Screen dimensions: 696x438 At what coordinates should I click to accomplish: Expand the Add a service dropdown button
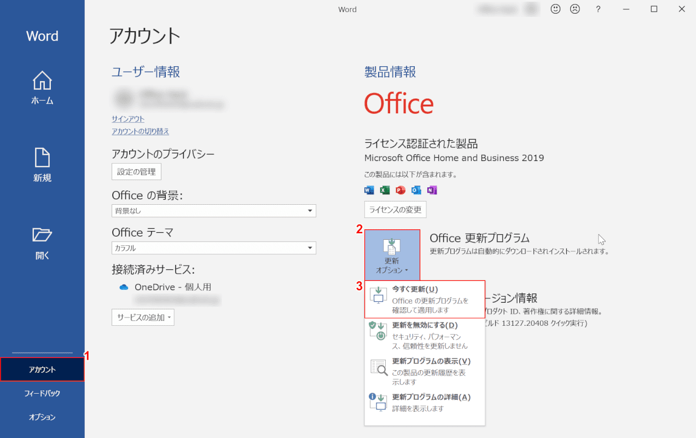pyautogui.click(x=143, y=317)
